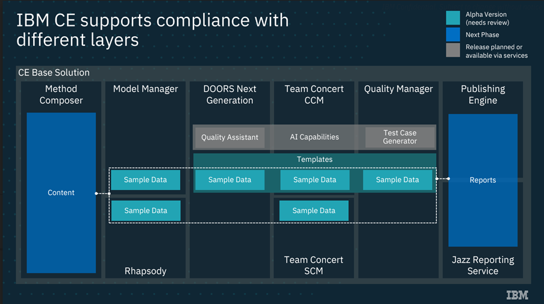Click the 'Team Concert SCM' label
The height and width of the screenshot is (304, 544).
click(x=314, y=265)
